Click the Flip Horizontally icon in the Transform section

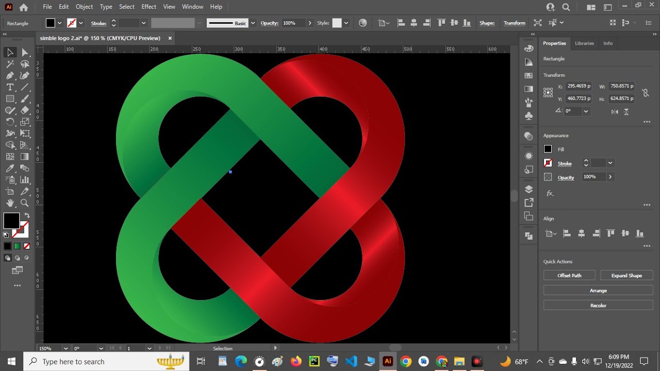(x=615, y=111)
